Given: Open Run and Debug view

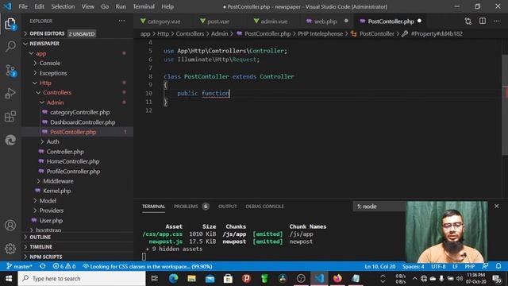Looking at the screenshot, I should [10, 94].
